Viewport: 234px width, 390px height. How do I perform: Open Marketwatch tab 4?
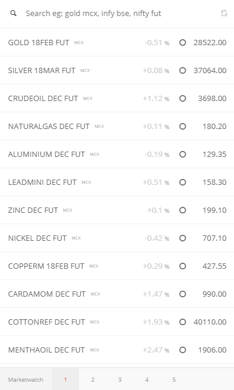click(147, 379)
